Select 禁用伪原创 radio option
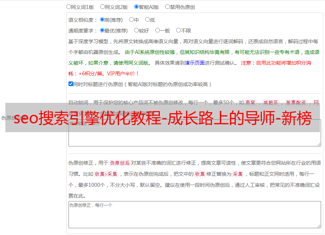 coord(167,7)
